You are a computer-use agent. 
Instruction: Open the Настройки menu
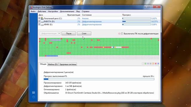click(53, 11)
